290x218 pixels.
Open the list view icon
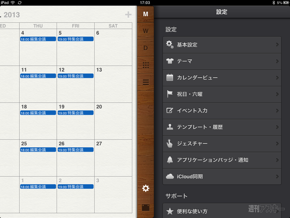[x=145, y=82]
